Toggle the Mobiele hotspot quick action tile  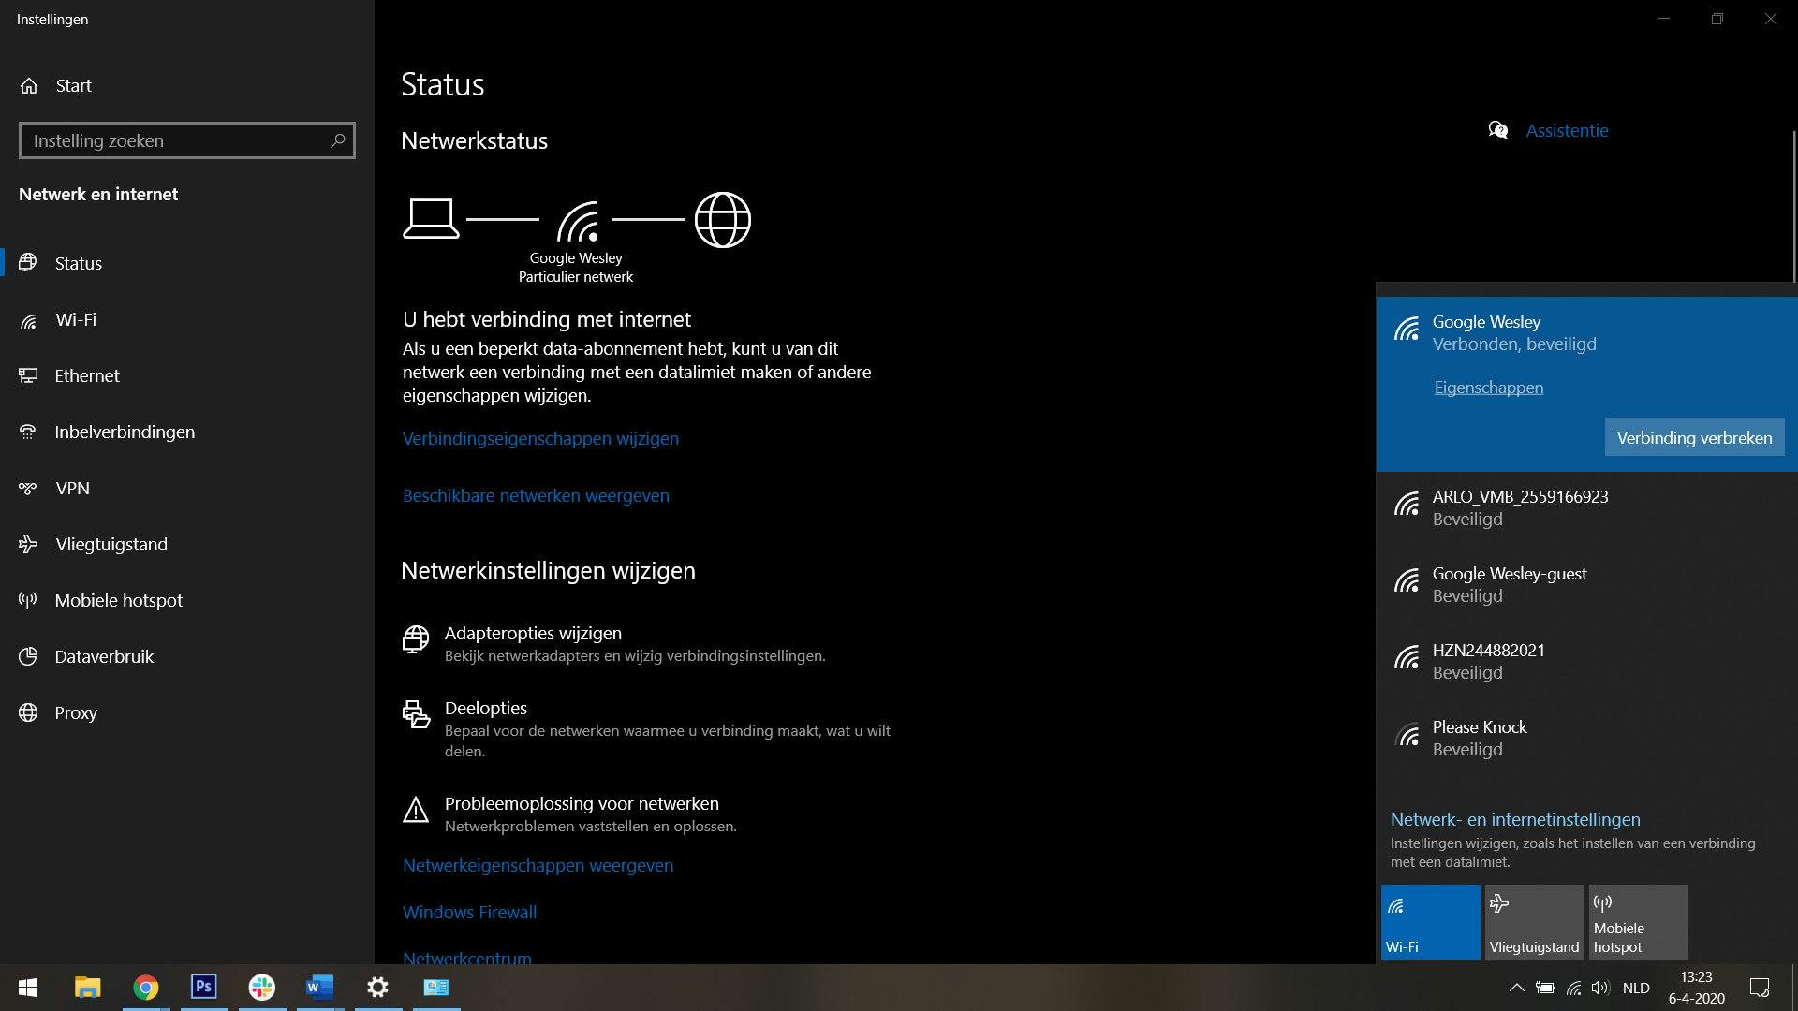pyautogui.click(x=1638, y=922)
